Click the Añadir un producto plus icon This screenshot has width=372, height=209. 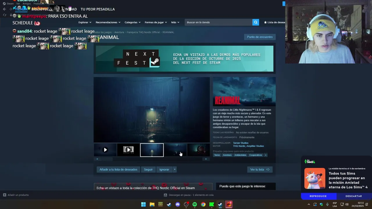pos(4,195)
